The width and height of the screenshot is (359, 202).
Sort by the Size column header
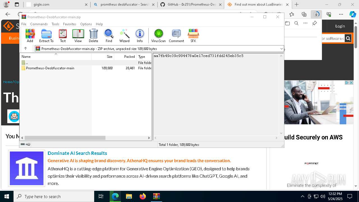[x=103, y=56]
